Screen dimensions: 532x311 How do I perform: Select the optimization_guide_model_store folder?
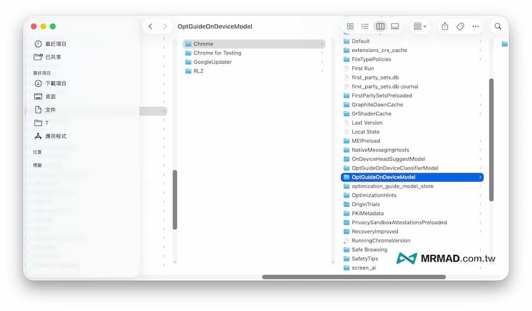[x=412, y=186]
